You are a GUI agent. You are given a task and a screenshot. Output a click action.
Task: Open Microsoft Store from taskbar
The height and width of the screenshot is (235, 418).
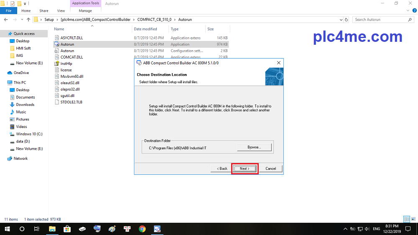[67, 229]
